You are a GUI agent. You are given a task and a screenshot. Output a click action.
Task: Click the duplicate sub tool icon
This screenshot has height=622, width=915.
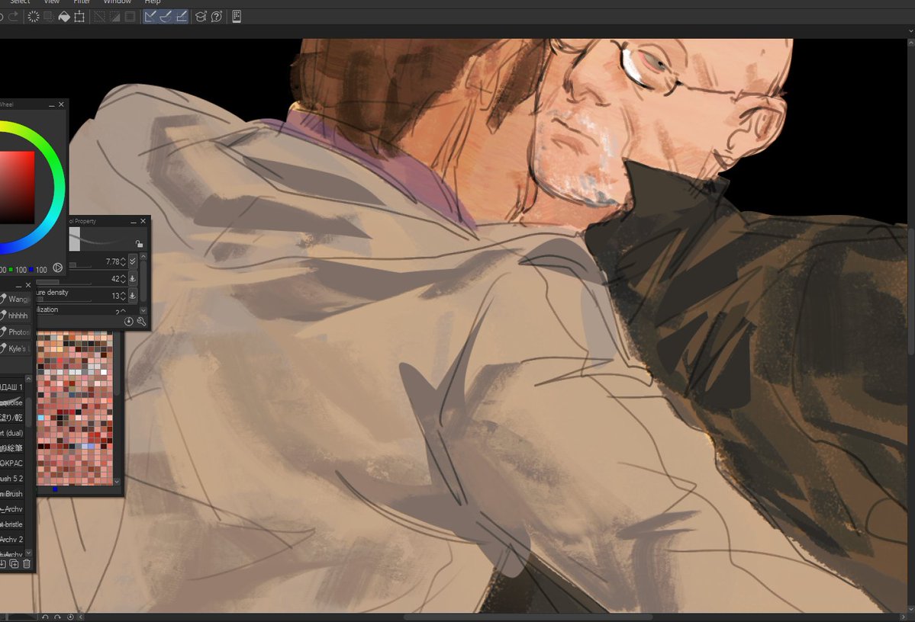[14, 564]
